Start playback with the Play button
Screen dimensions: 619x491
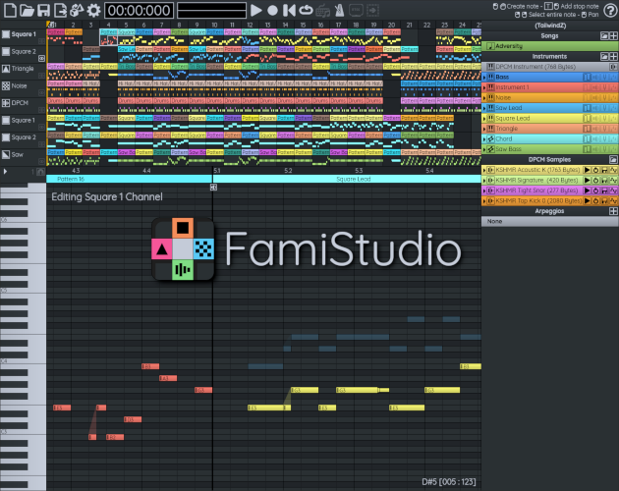[x=256, y=10]
